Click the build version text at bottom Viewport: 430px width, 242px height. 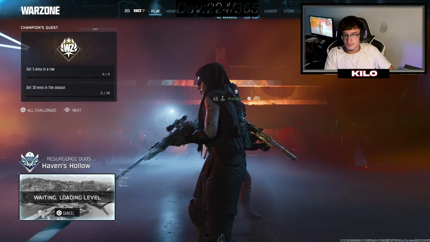pos(385,240)
